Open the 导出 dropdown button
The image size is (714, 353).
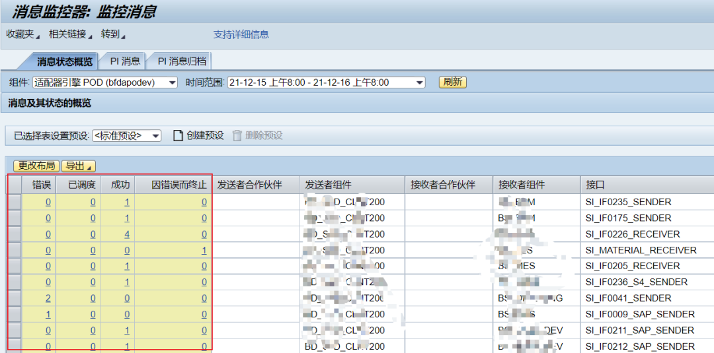coord(78,166)
